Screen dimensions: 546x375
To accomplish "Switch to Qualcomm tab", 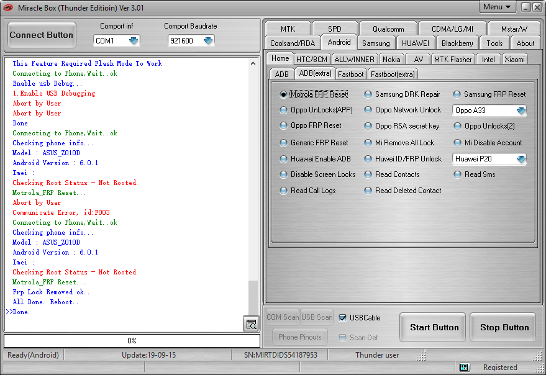I will point(388,29).
